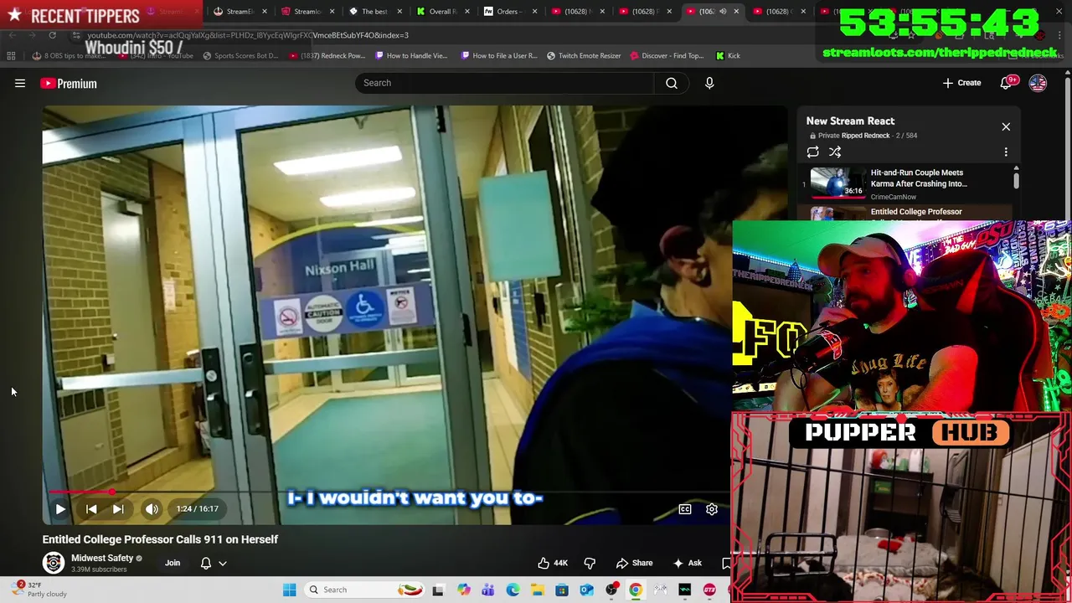The width and height of the screenshot is (1072, 603).
Task: Click the red video progress bar
Action: click(80, 492)
